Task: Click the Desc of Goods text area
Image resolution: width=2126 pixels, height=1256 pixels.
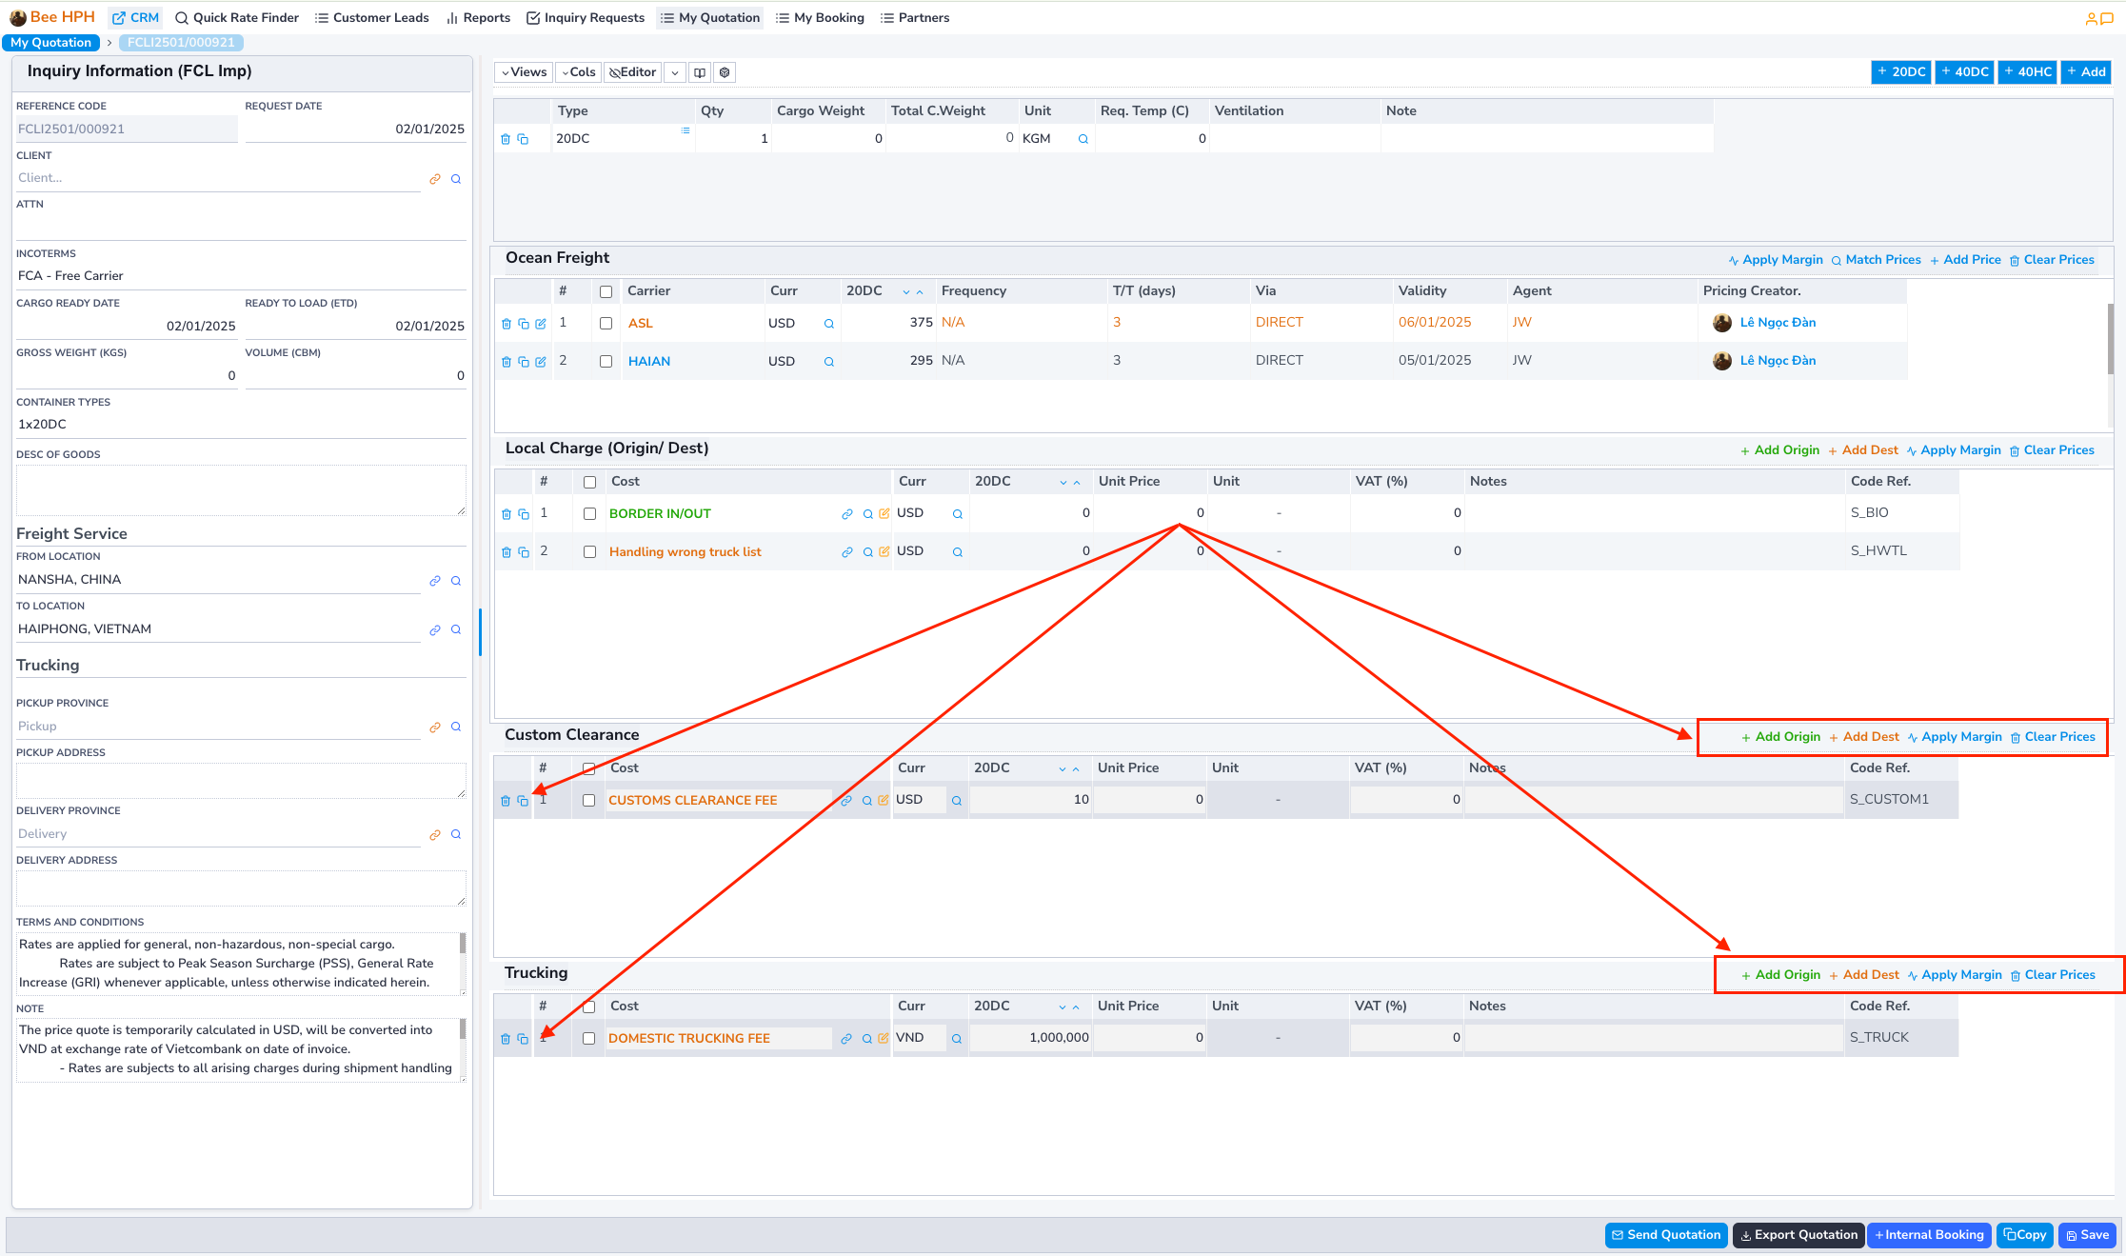Action: coord(241,489)
